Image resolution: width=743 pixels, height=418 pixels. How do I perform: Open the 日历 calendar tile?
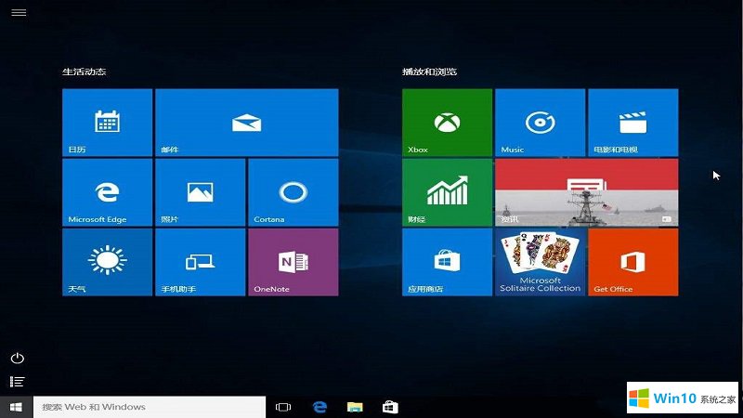(107, 123)
